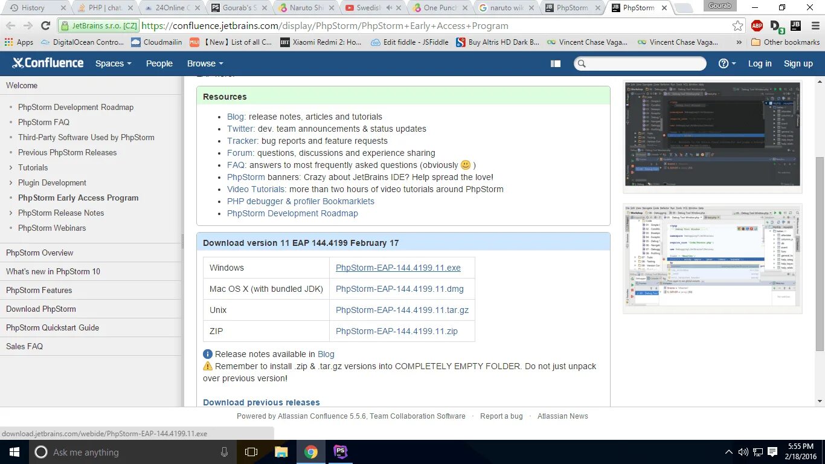Open PhpStorm Development Roadmap sidebar item
The height and width of the screenshot is (464, 825).
click(x=75, y=107)
